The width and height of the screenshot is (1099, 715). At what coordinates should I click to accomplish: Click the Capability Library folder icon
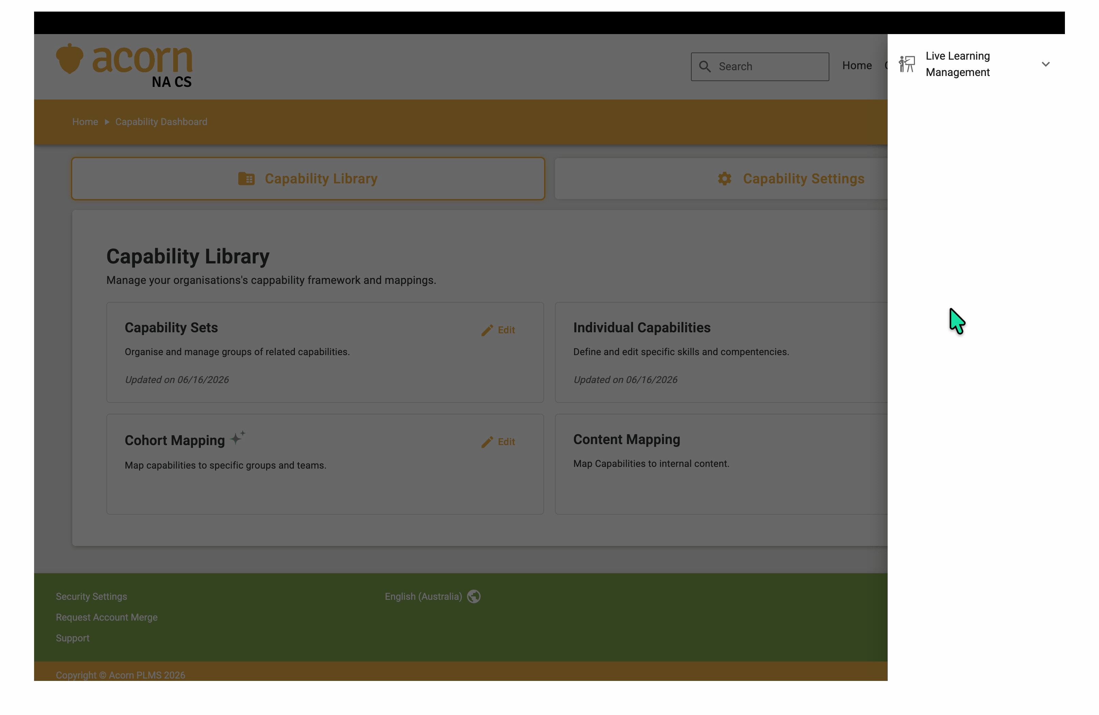click(246, 179)
